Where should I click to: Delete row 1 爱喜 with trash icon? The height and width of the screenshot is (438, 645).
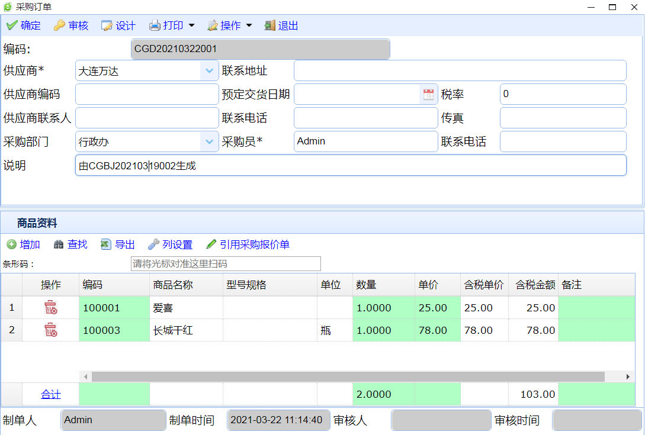[x=51, y=308]
